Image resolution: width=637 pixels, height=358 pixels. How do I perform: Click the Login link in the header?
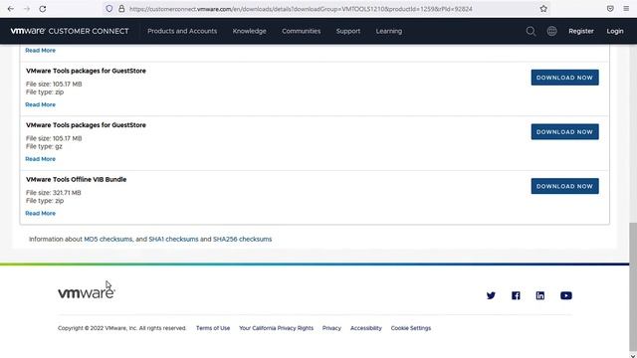tap(615, 31)
